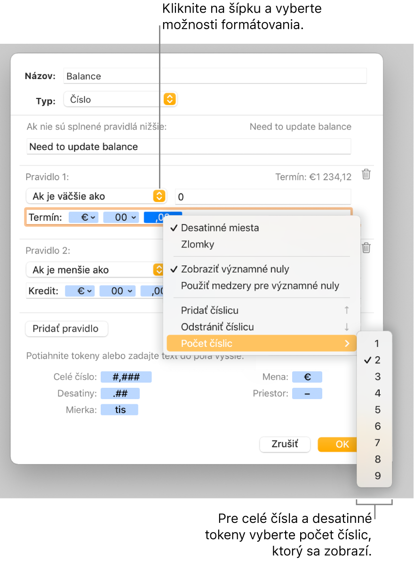Click the Priestor dash token

click(x=307, y=393)
